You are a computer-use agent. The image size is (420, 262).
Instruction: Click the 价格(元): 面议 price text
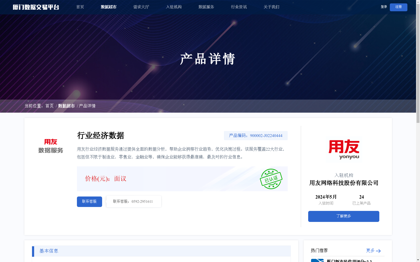pyautogui.click(x=106, y=179)
